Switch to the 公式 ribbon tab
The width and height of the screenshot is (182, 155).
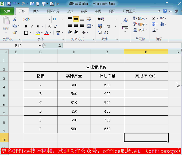(x=70, y=11)
